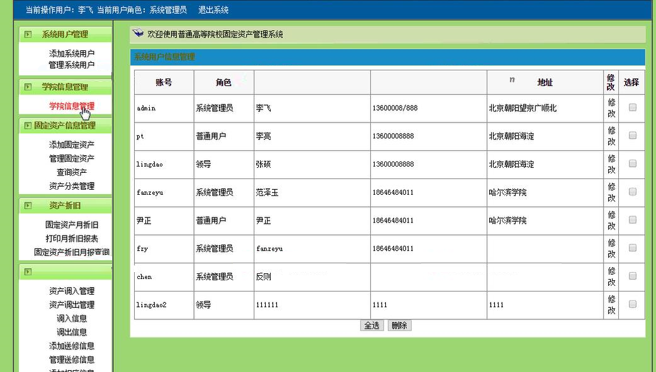Screen dimensions: 656x372
Task: Expand the 资产折旧 section arrow icon
Action: tap(28, 205)
